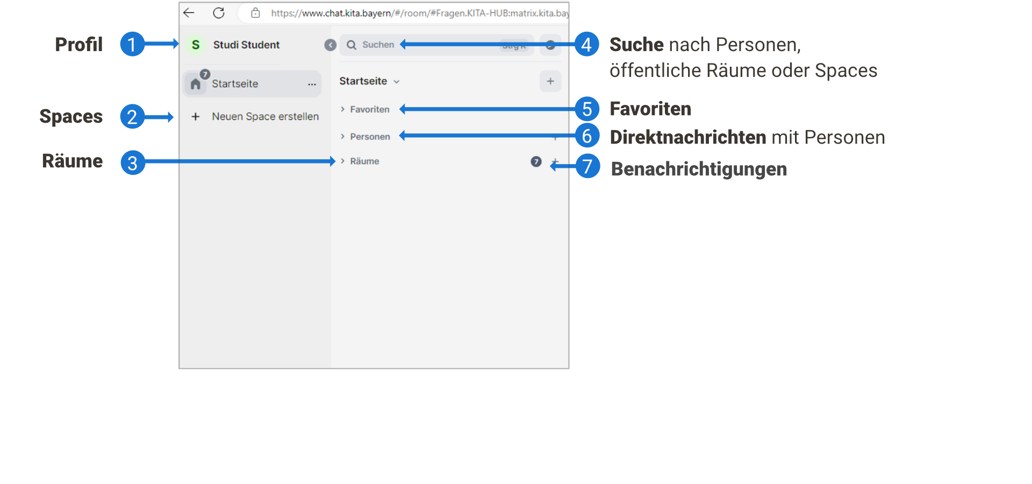Click the 7 notification badge in the Räume row
Image resolution: width=1032 pixels, height=484 pixels.
click(x=536, y=161)
